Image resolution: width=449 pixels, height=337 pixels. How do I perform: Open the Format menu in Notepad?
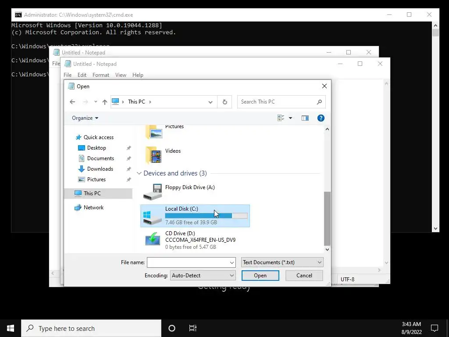(101, 75)
